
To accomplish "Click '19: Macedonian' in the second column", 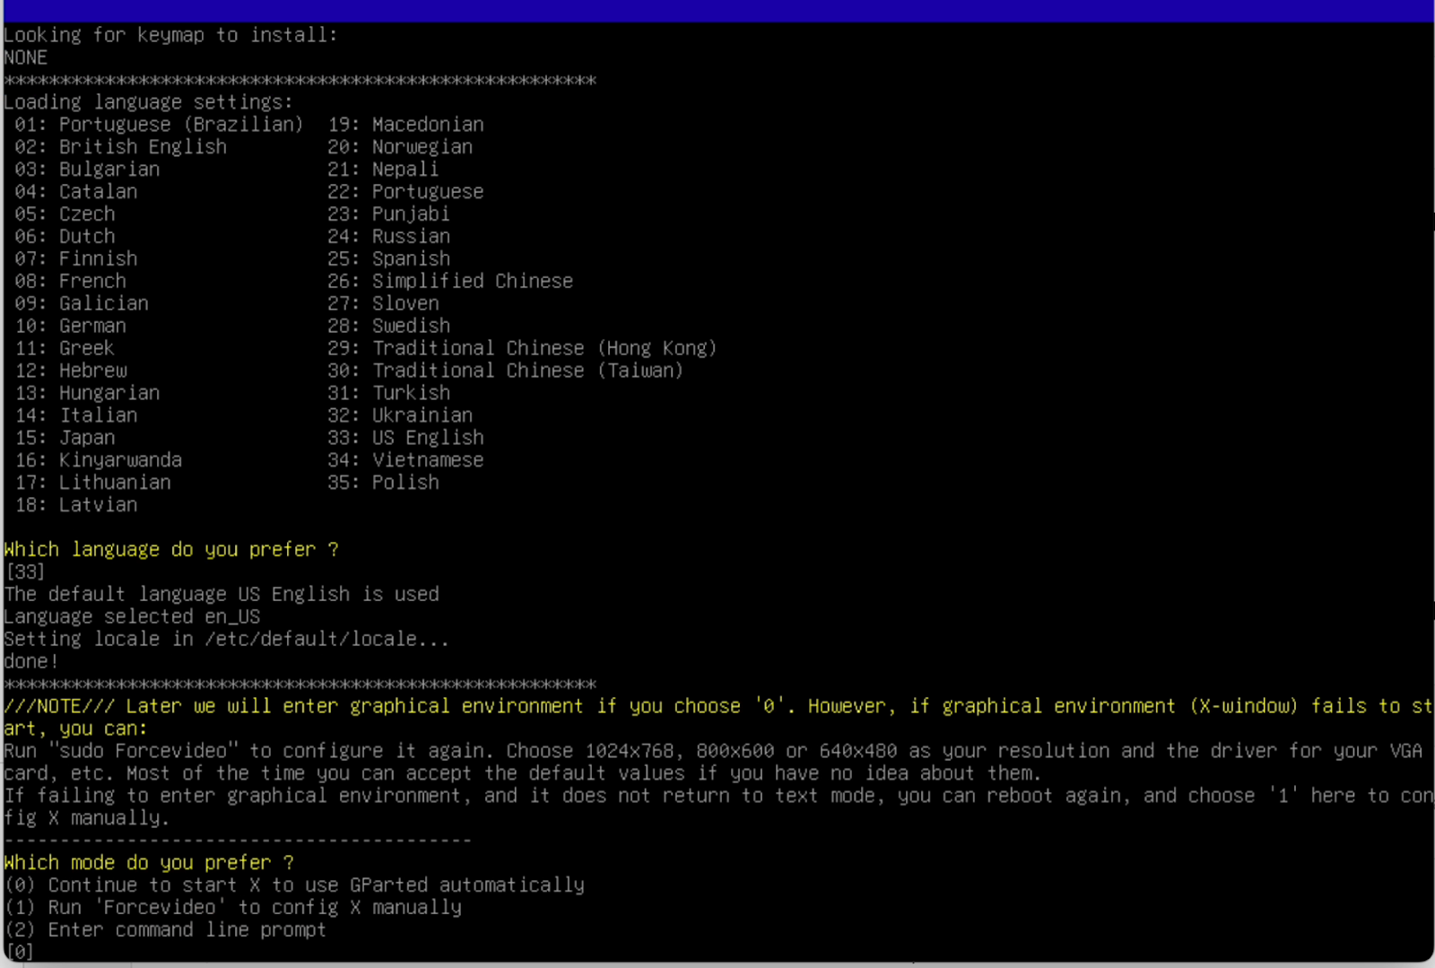I will click(405, 125).
